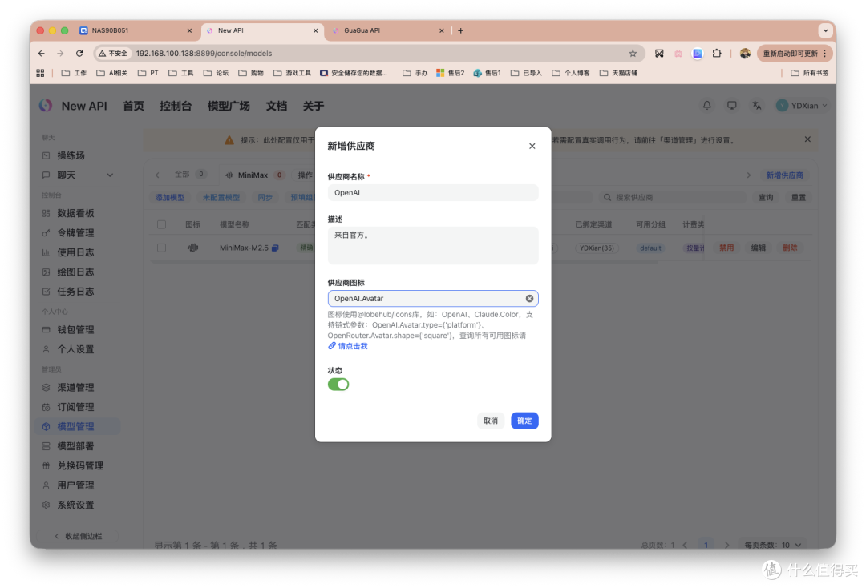Screen dimensions: 866x588
Task: Expand the YDXian user dropdown
Action: 802,106
